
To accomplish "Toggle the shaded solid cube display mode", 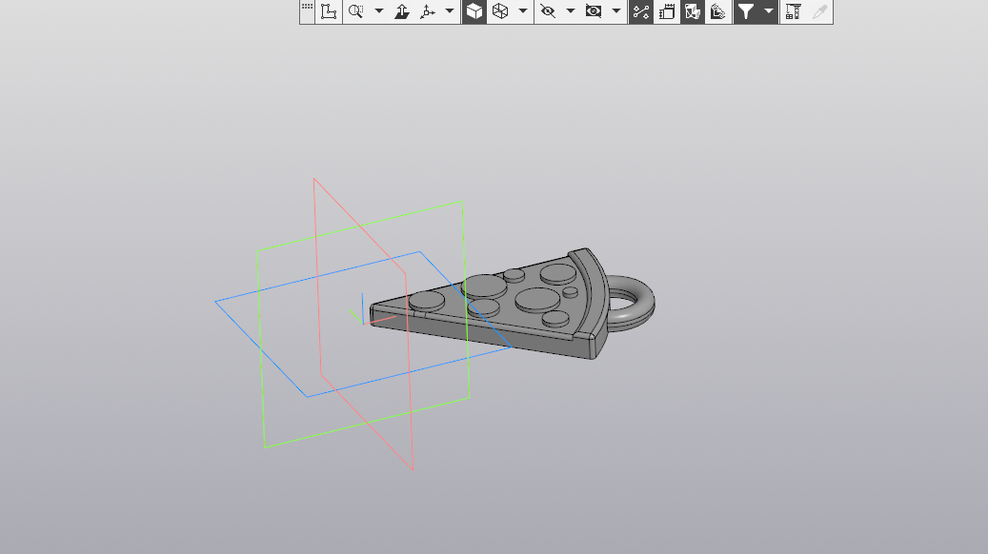I will (474, 11).
